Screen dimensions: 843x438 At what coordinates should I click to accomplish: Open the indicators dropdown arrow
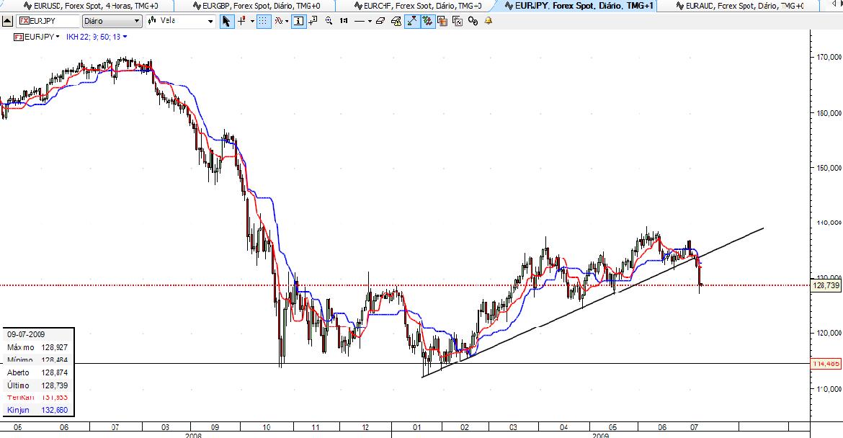click(x=287, y=21)
